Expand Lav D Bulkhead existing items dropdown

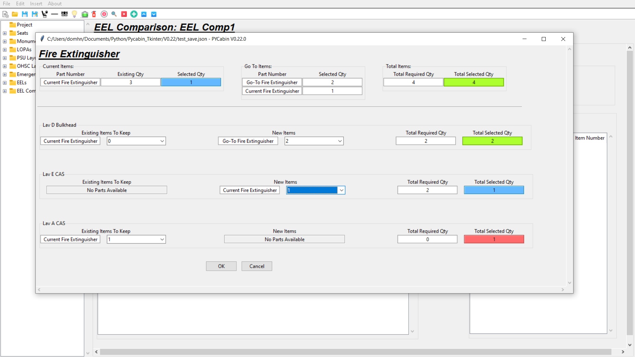162,141
